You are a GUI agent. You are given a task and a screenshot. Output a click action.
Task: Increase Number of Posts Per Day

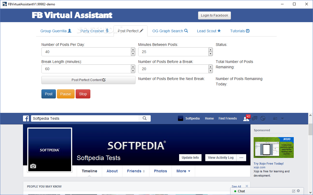pos(133,50)
